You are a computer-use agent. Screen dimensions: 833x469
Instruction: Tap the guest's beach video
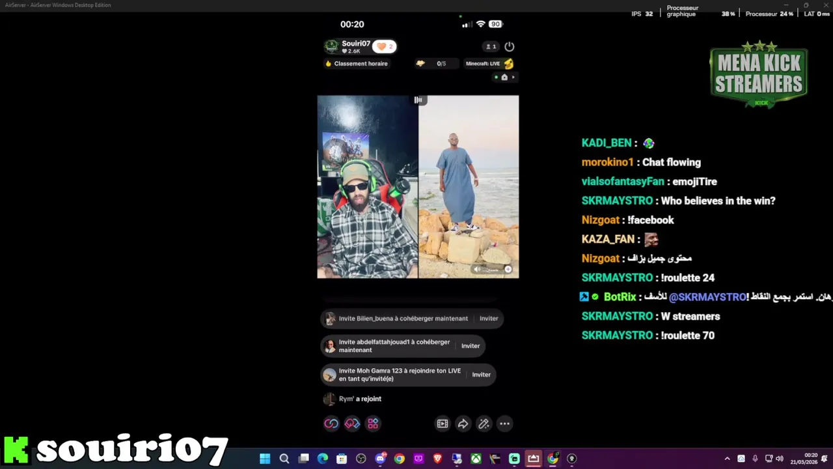(469, 187)
